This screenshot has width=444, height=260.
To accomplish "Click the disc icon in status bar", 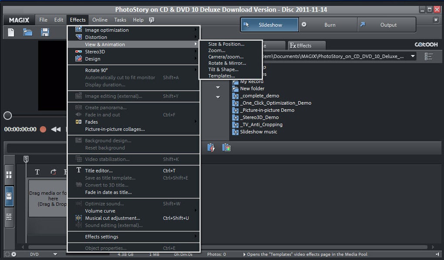I will [13, 254].
